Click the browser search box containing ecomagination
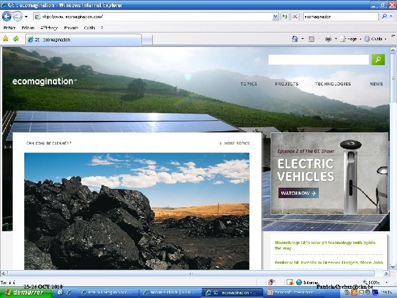This screenshot has width=397, height=298. (341, 17)
